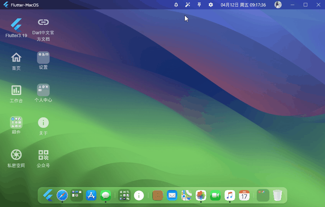
Task: Open the 工作台 chart desktop icon
Action: click(x=16, y=94)
